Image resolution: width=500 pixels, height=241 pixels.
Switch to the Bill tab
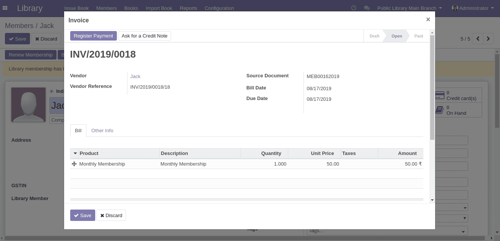[78, 130]
